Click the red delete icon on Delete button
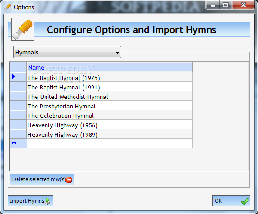This screenshot has height=214, width=258. 69,179
